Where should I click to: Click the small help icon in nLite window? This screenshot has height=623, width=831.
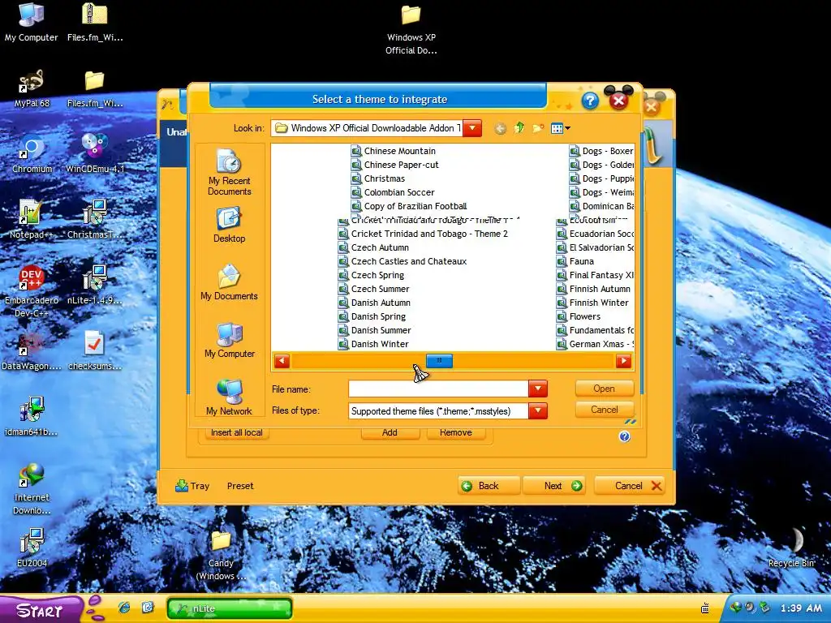click(624, 436)
